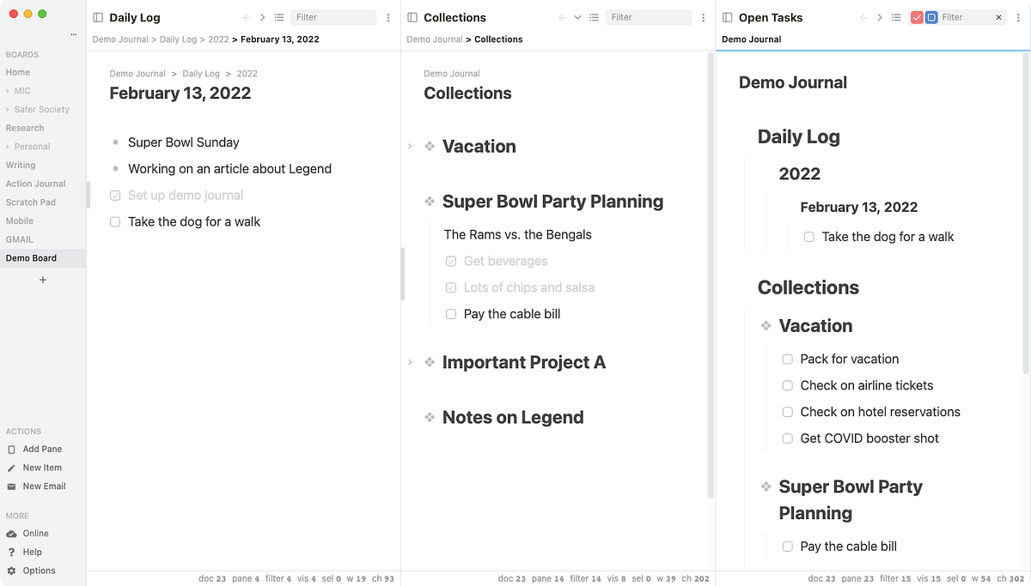Go forward in the Daily Log pane history

click(263, 17)
